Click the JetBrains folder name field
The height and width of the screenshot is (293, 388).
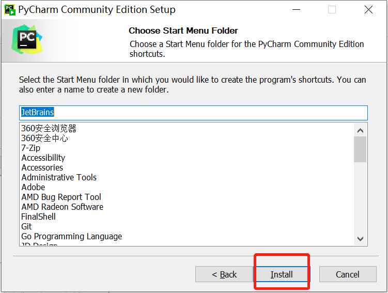click(194, 113)
